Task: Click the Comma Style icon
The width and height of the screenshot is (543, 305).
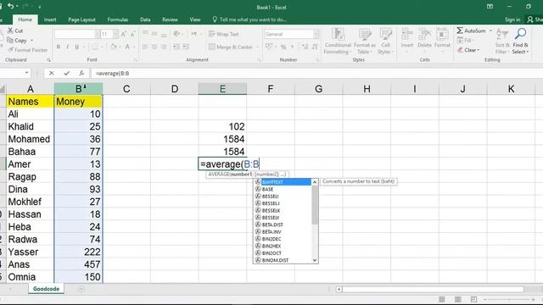Action: (x=292, y=47)
